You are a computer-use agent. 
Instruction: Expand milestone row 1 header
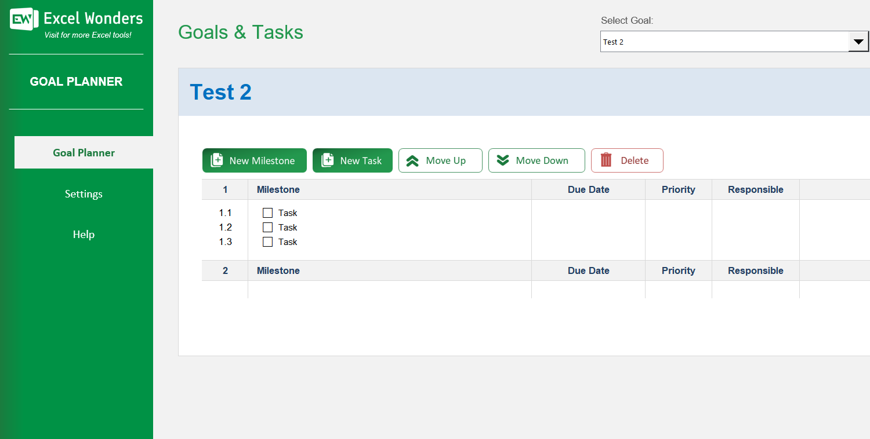(x=278, y=189)
